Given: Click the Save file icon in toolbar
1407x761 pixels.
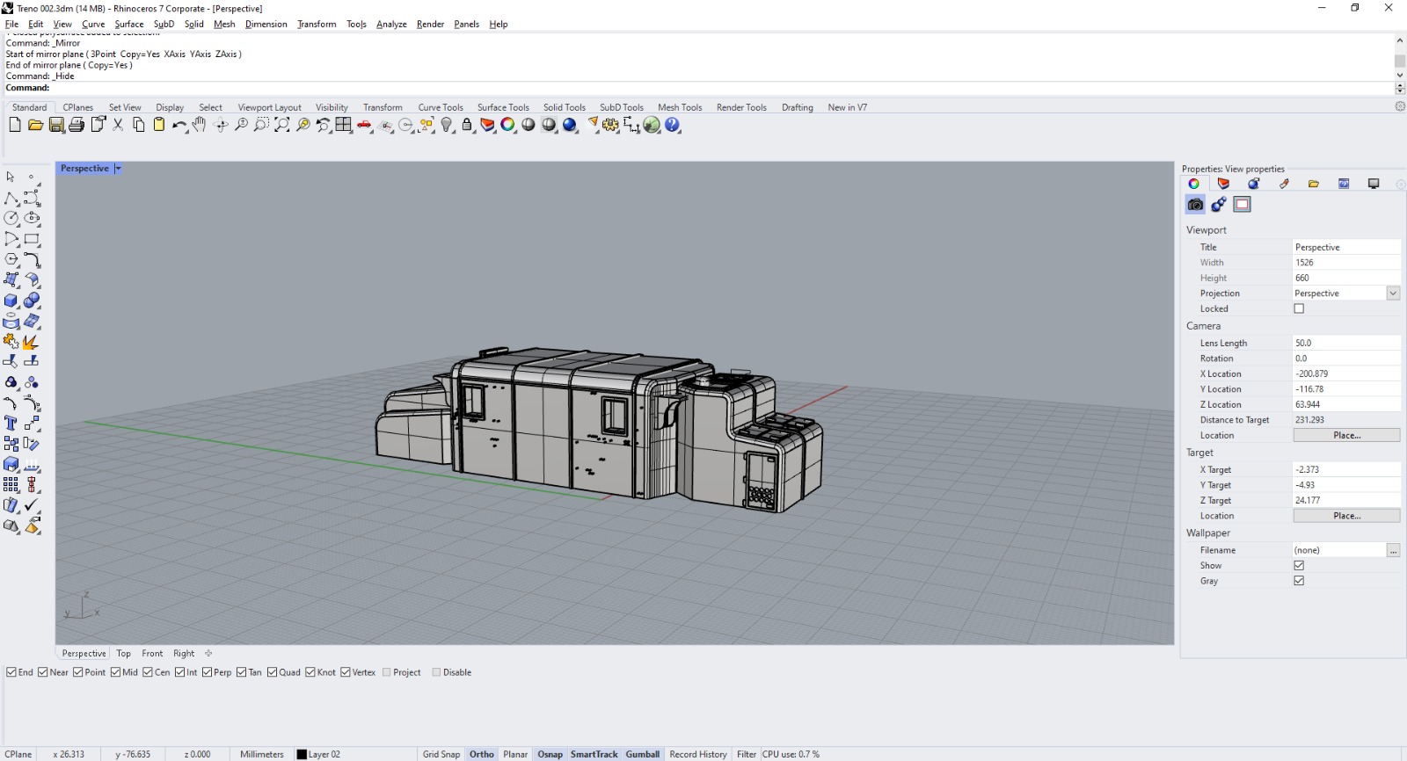Looking at the screenshot, I should point(56,125).
